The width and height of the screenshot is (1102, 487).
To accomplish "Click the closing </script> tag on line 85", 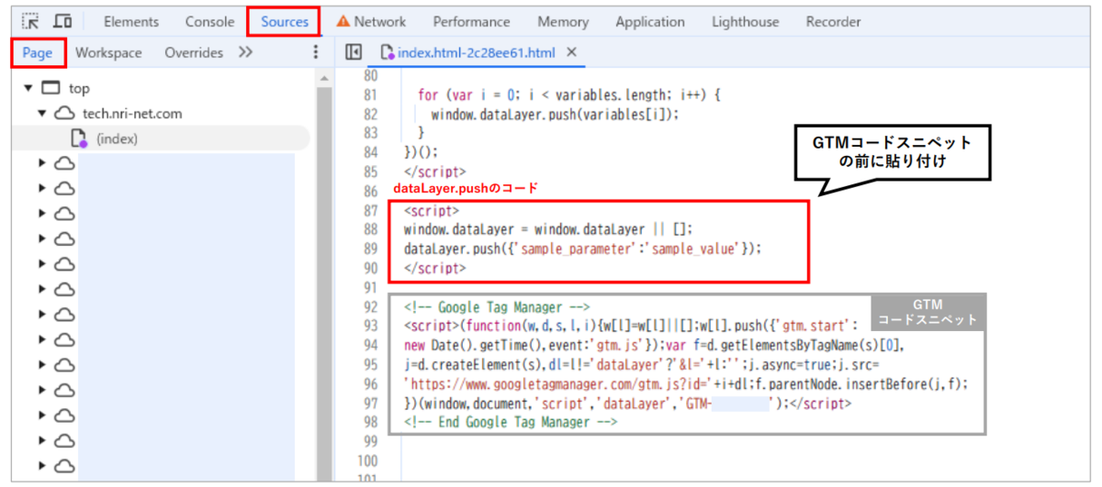I will [x=435, y=172].
